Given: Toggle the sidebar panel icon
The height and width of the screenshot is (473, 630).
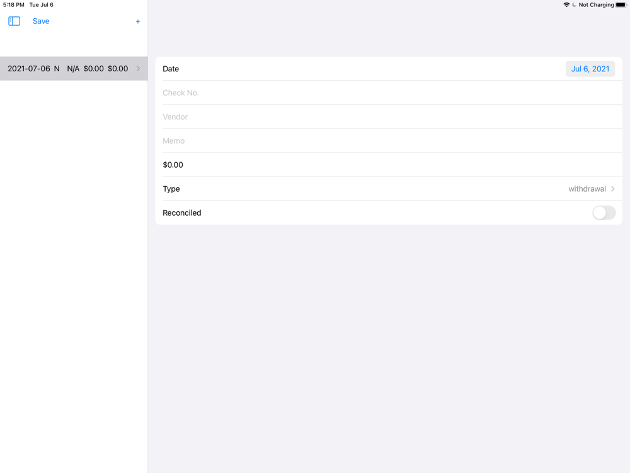Looking at the screenshot, I should point(14,21).
